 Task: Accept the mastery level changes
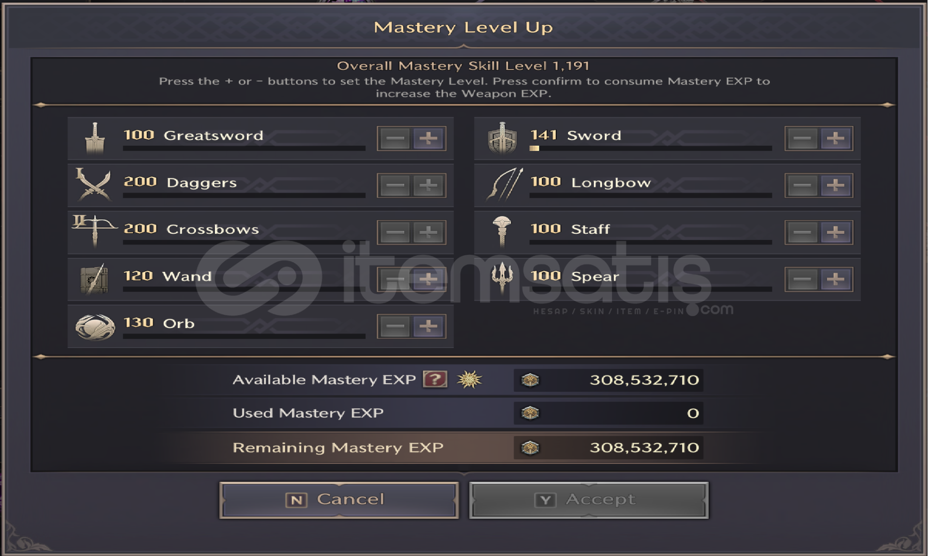[589, 500]
